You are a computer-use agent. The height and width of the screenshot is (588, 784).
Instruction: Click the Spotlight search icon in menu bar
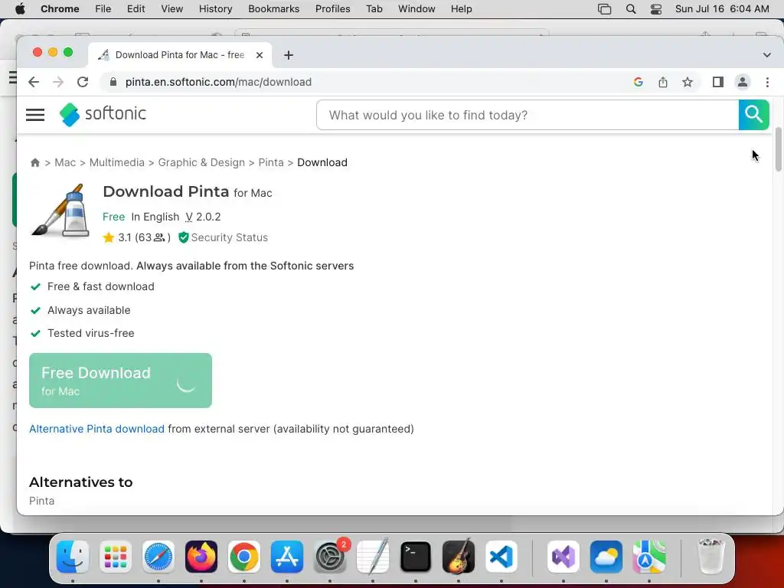[x=631, y=9]
